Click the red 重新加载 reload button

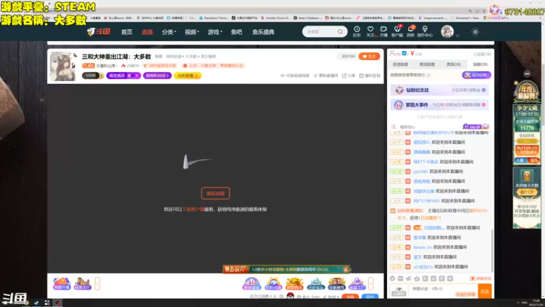[215, 194]
